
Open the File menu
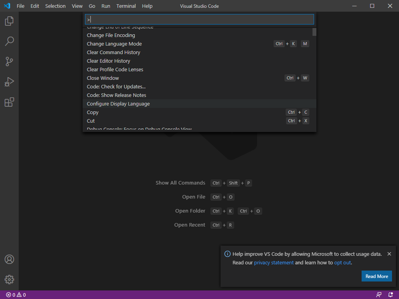click(21, 6)
